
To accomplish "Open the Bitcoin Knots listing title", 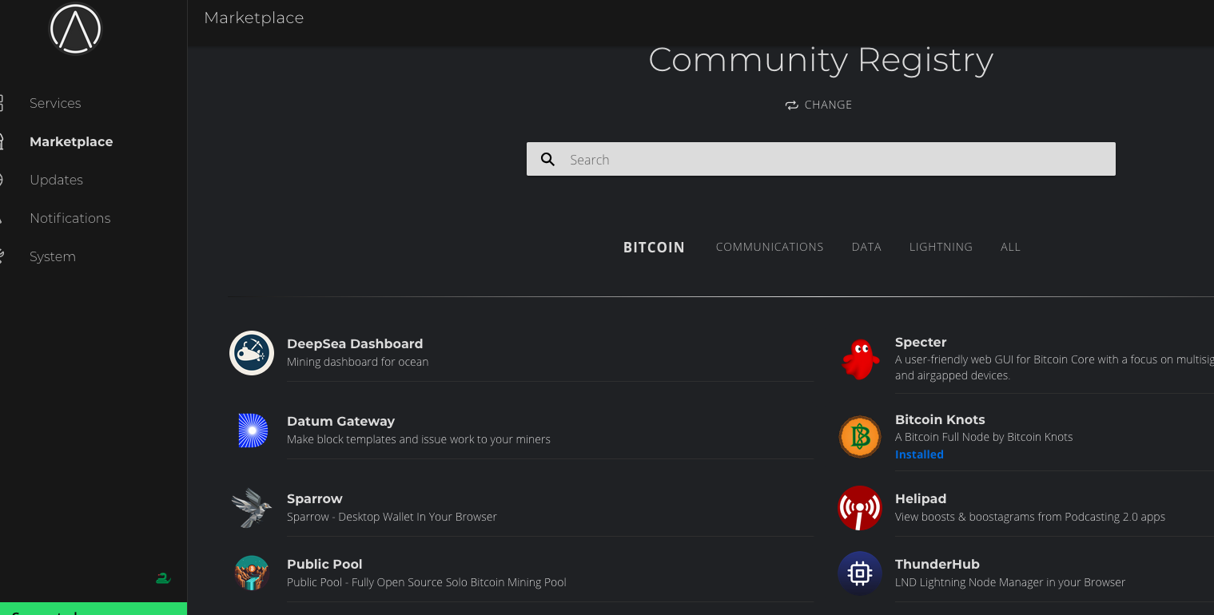I will 940,419.
